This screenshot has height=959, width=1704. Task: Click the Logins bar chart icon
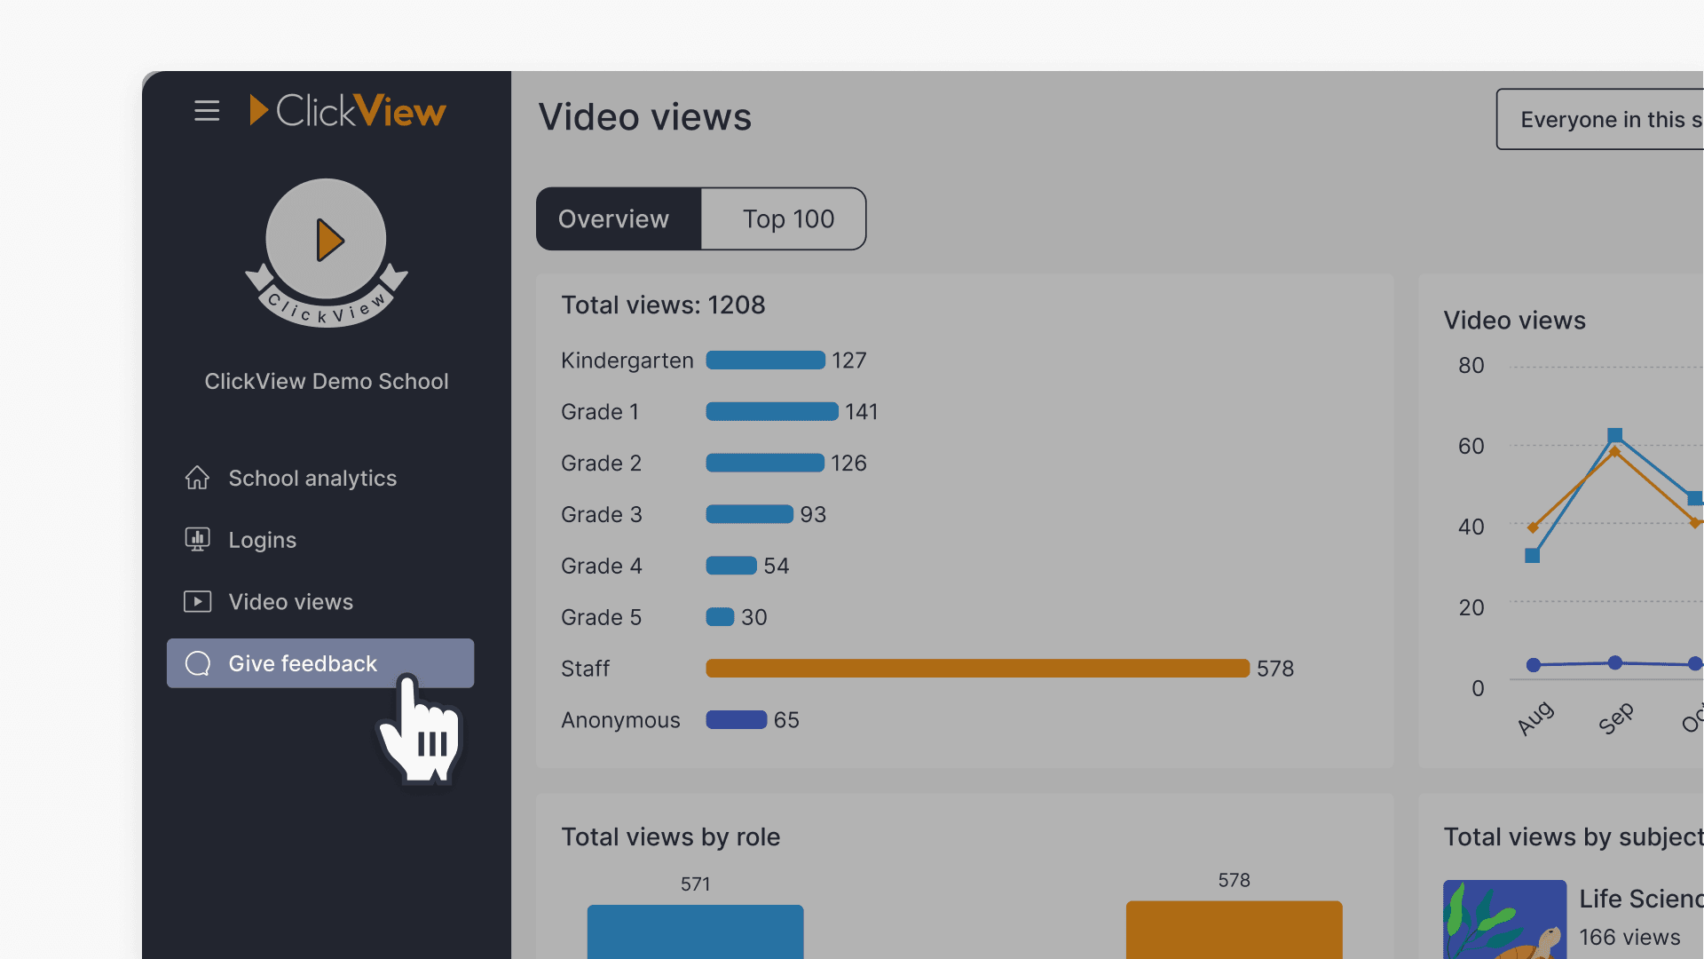(x=196, y=539)
